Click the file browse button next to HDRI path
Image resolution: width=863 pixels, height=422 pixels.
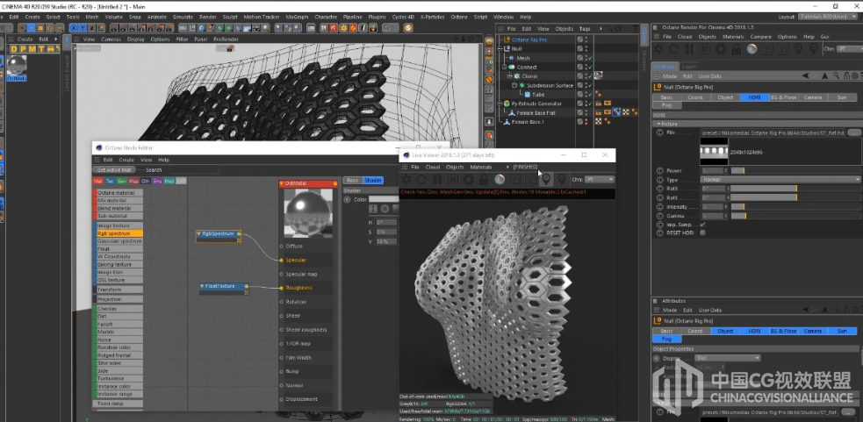point(853,132)
